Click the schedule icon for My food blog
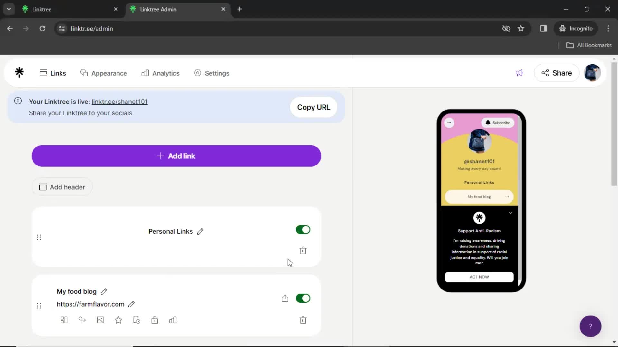Viewport: 618px width, 347px height. (136, 319)
